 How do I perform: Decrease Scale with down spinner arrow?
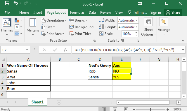(136, 35)
